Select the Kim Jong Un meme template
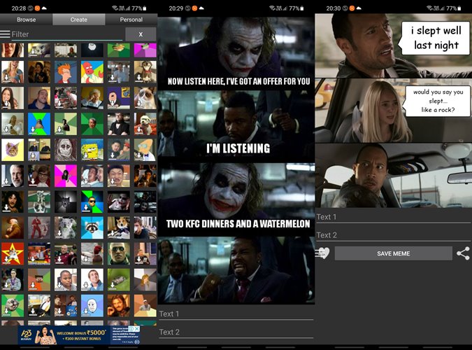The width and height of the screenshot is (472, 350). click(x=119, y=150)
